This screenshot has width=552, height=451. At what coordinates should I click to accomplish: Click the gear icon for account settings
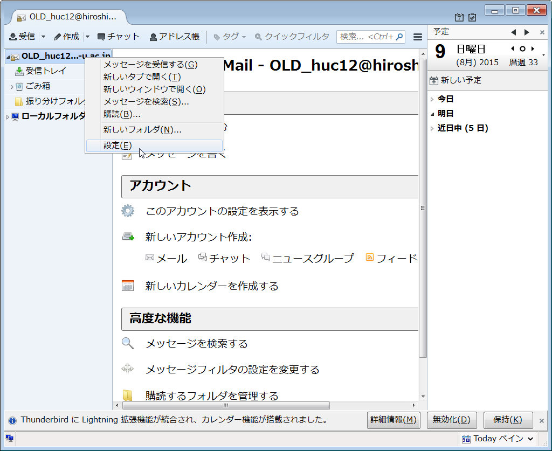pos(128,211)
